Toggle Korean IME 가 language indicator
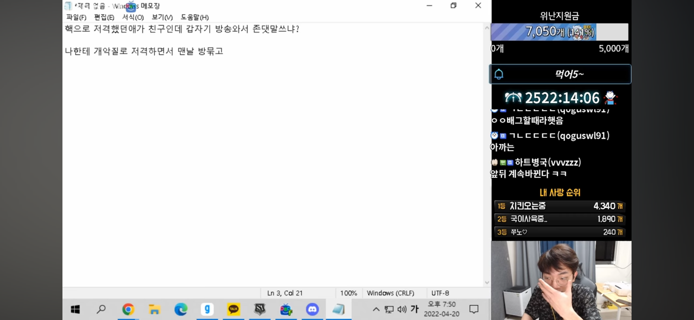Image resolution: width=694 pixels, height=320 pixels. tap(415, 309)
